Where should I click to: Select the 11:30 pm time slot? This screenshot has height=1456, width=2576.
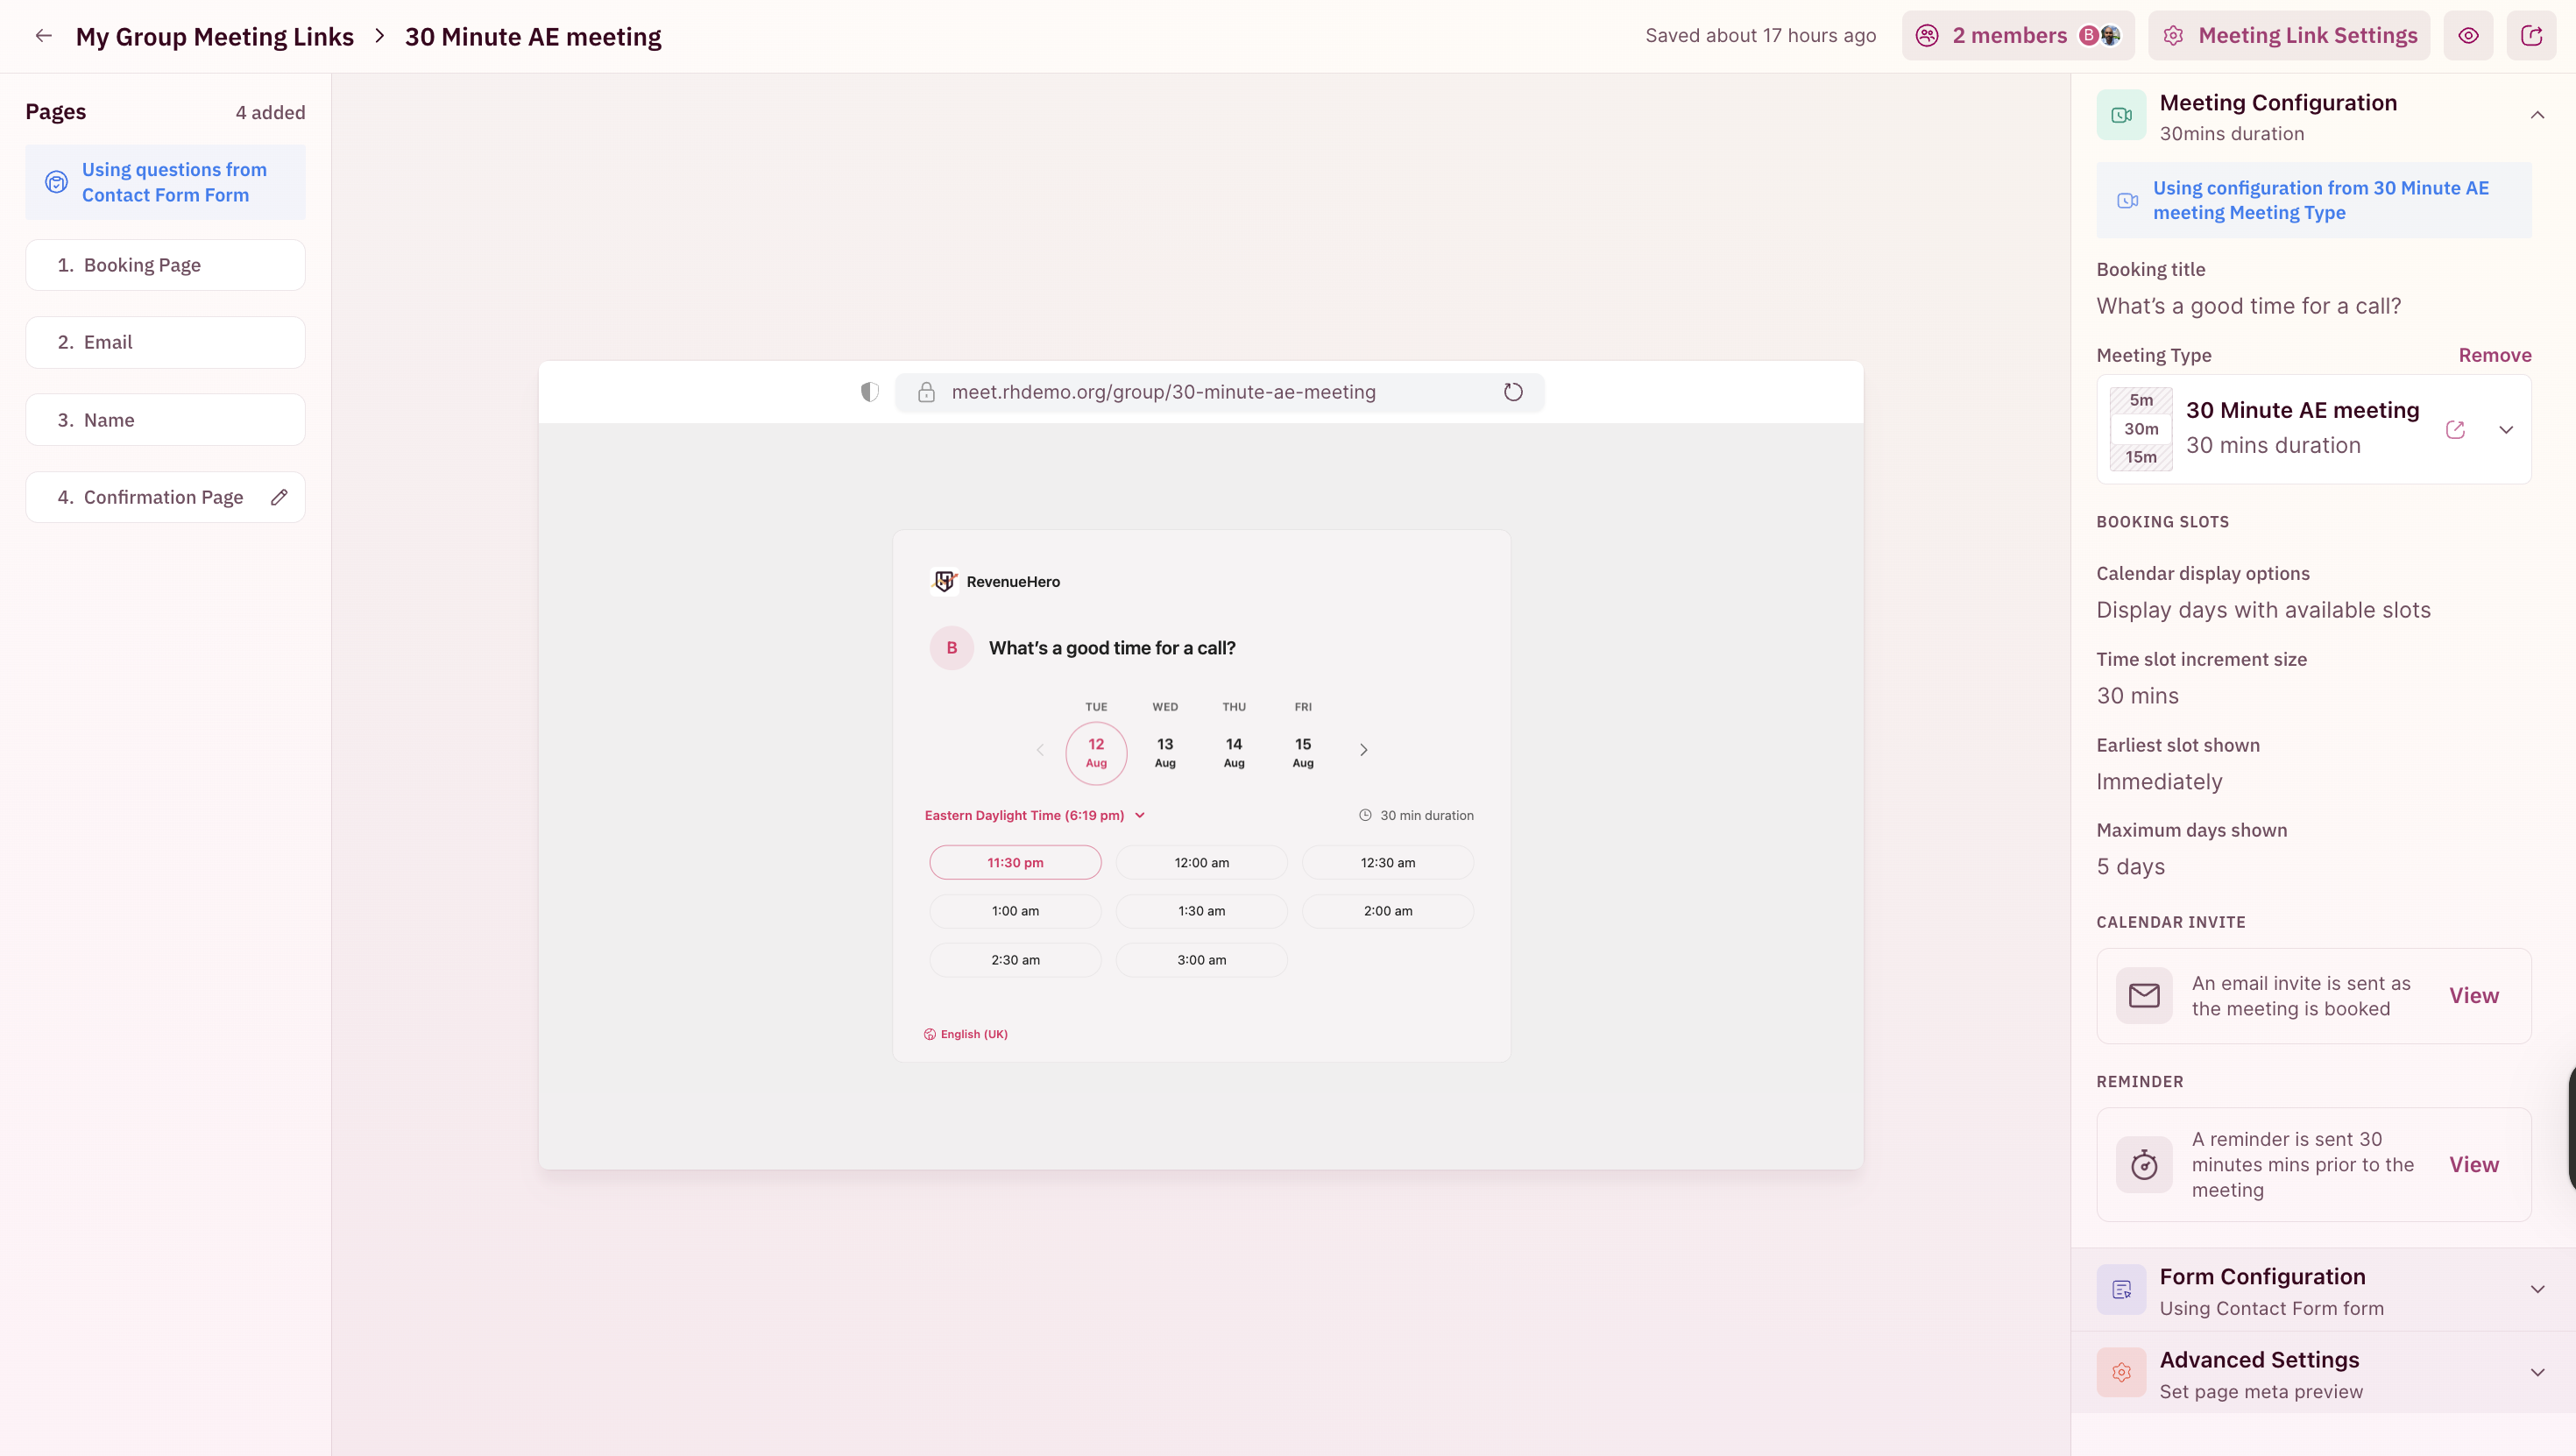[1015, 862]
